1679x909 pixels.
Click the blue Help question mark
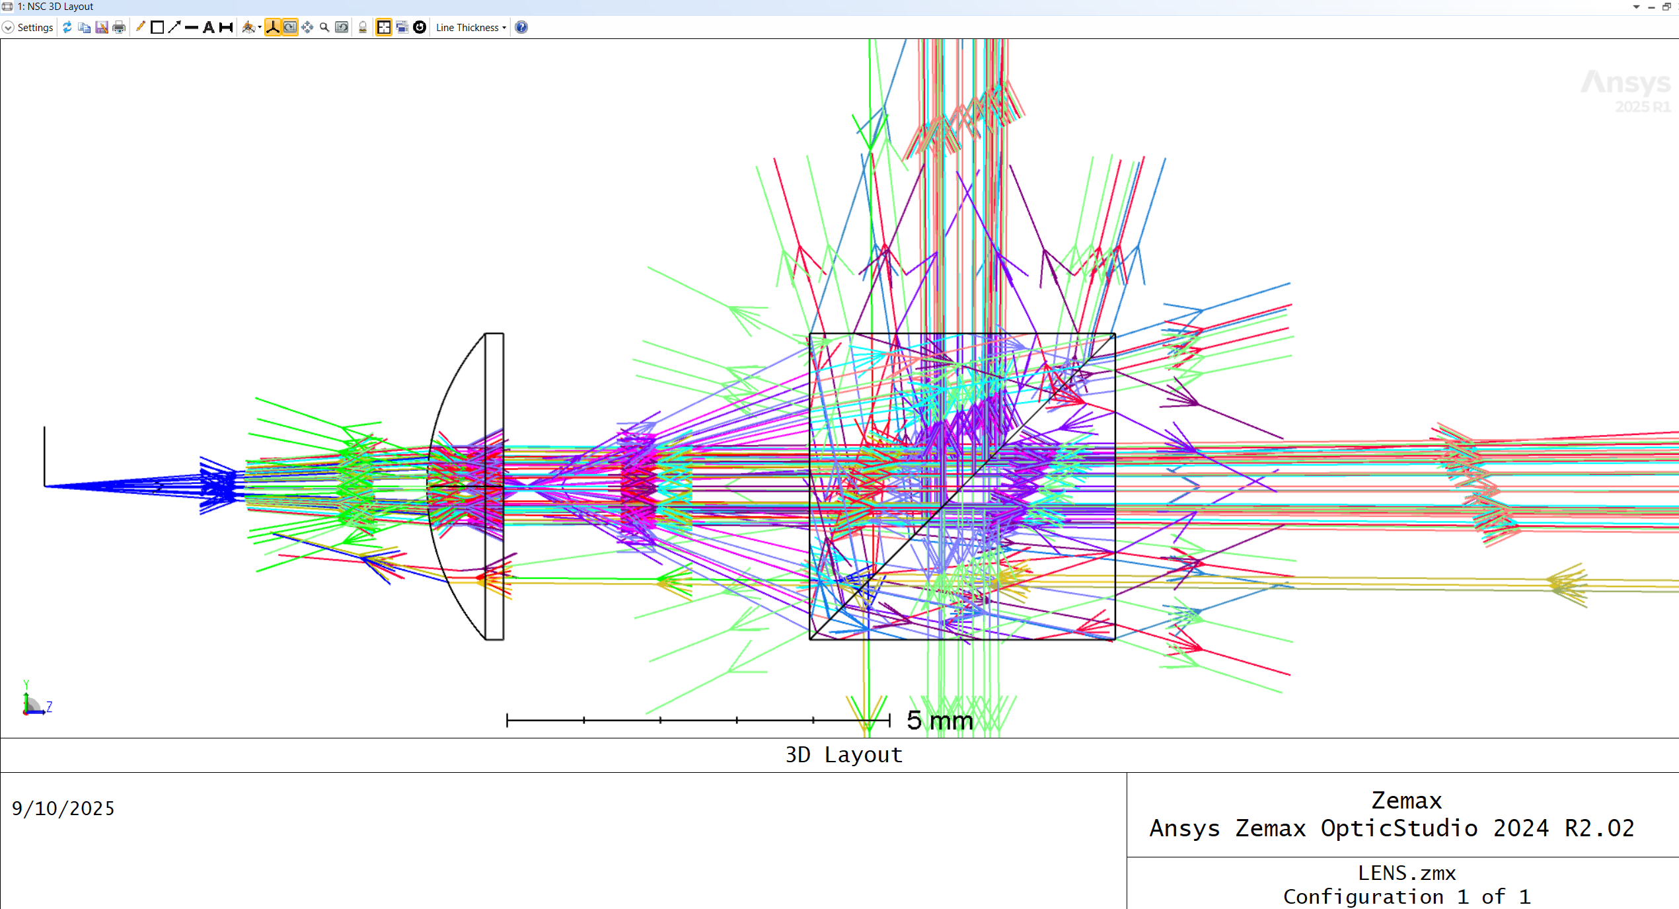(521, 28)
